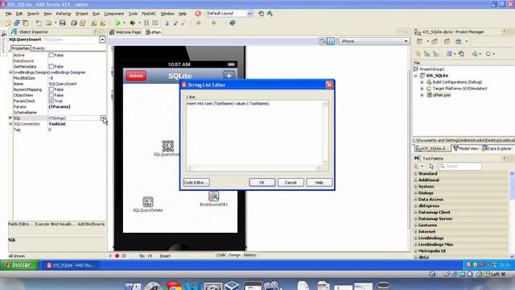Switch to the Code tab at bottom
The image size is (515, 290).
pyautogui.click(x=220, y=255)
